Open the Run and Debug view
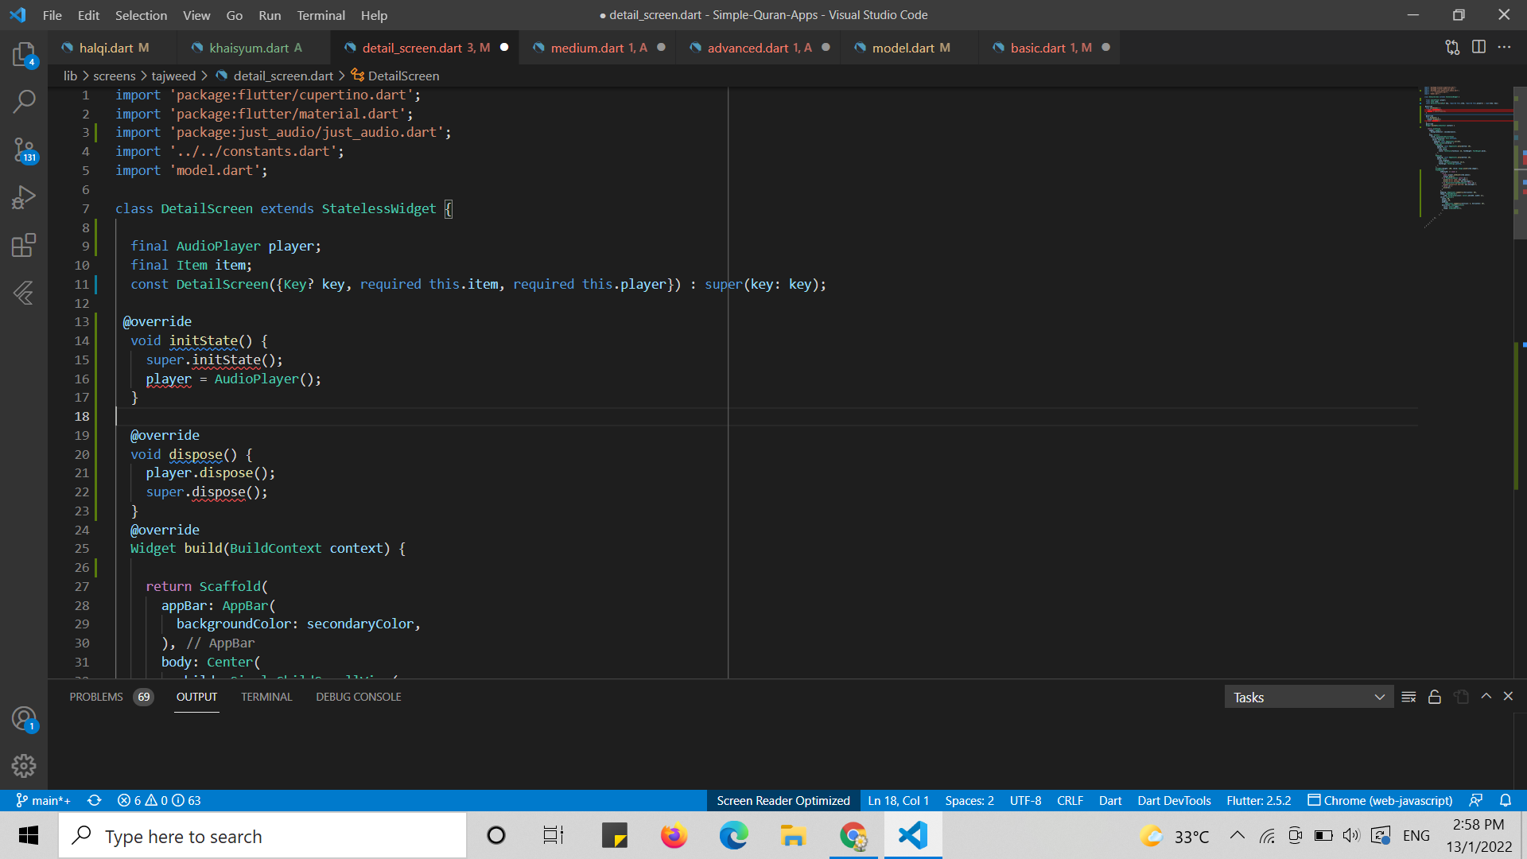 tap(24, 197)
